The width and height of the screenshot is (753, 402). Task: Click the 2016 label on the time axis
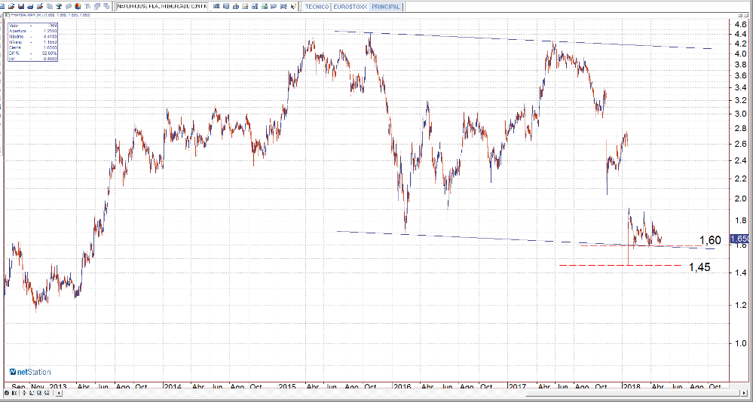(403, 386)
